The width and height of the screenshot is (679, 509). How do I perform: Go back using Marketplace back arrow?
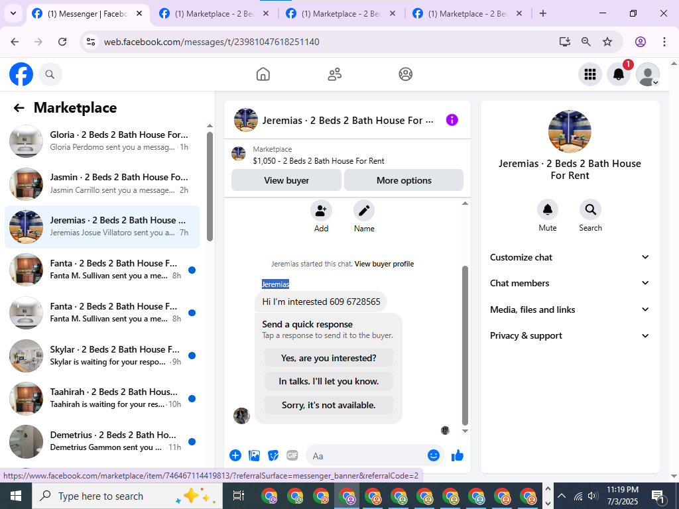click(19, 108)
